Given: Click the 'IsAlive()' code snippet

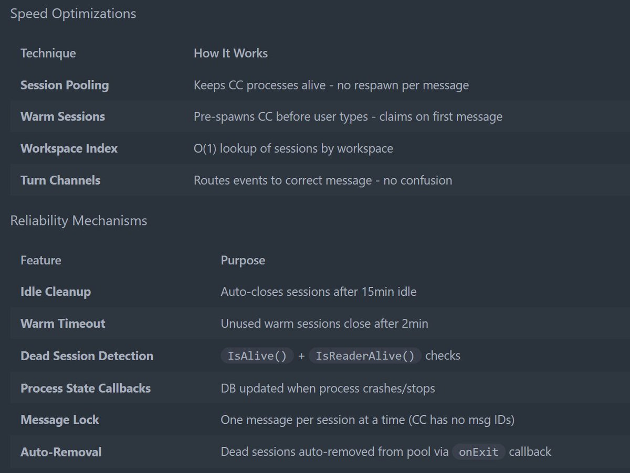Looking at the screenshot, I should 257,356.
